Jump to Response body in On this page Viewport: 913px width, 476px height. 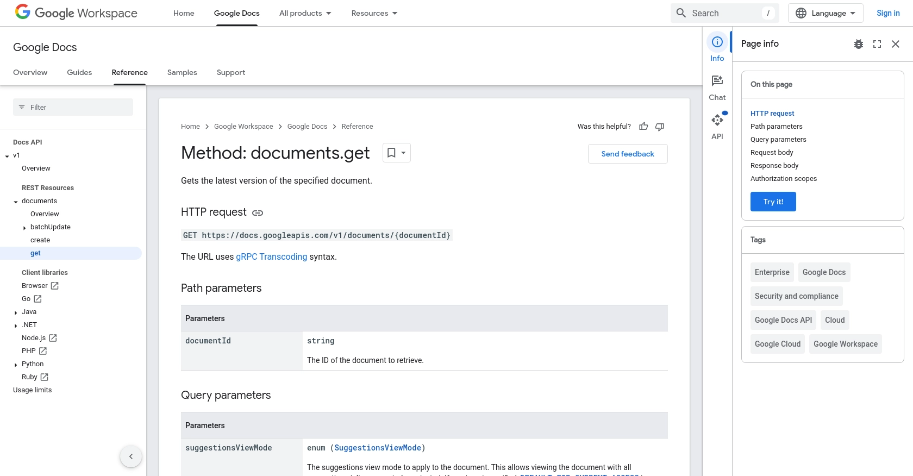point(774,166)
